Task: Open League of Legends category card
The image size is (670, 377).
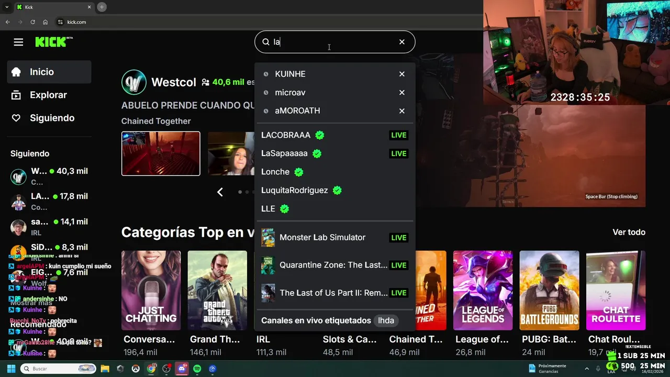Action: click(x=483, y=291)
